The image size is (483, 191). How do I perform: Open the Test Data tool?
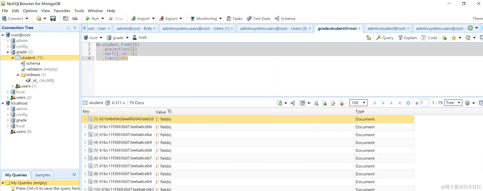(258, 18)
